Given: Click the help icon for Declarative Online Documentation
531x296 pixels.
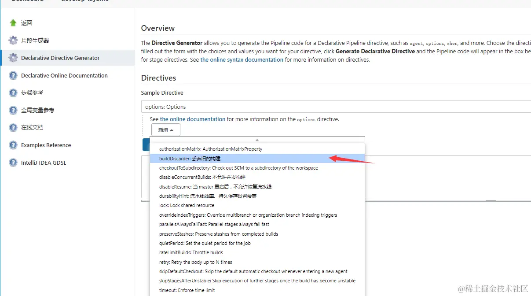Looking at the screenshot, I should point(13,75).
